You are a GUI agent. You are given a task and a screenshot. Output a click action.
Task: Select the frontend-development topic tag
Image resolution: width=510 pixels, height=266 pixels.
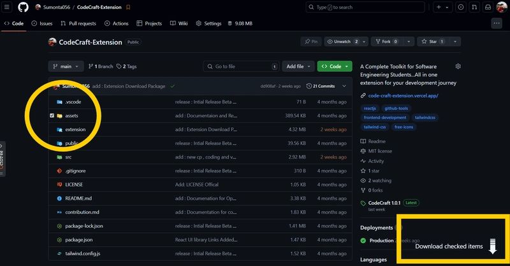point(385,118)
